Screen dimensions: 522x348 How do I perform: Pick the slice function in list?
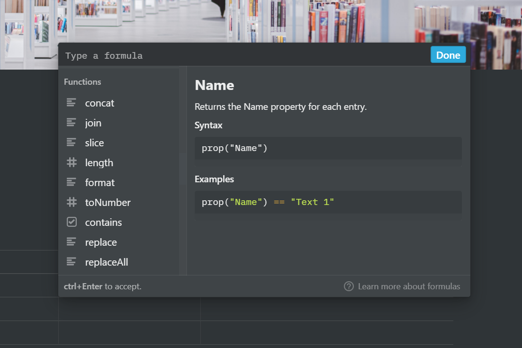point(119,143)
